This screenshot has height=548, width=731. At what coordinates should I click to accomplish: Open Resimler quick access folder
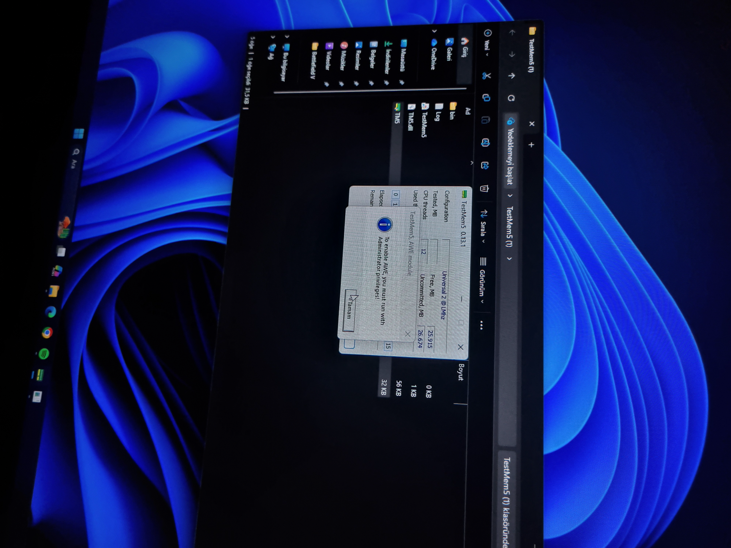(358, 56)
